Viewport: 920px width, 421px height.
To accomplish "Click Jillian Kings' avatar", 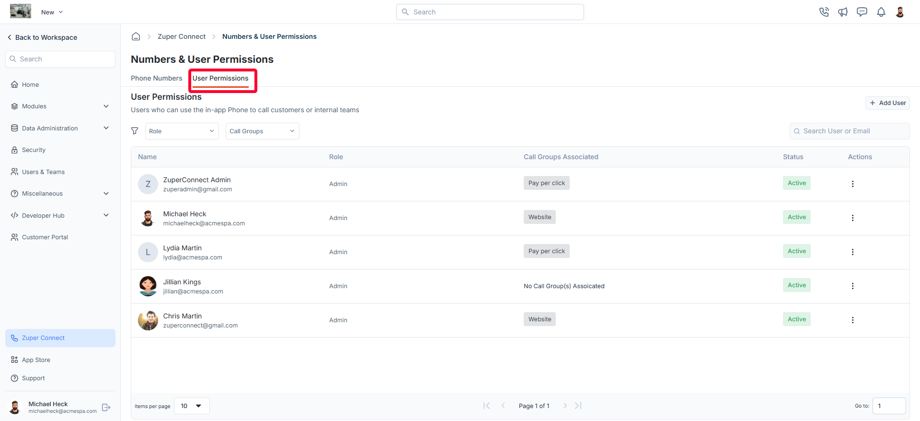I will click(x=148, y=286).
